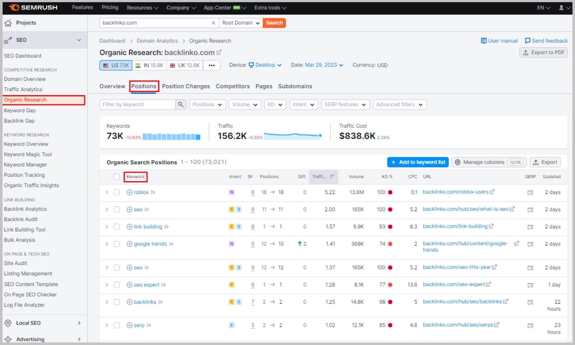This screenshot has width=575, height=345.
Task: Add backlinks keyword via plus icon
Action: pos(129,302)
